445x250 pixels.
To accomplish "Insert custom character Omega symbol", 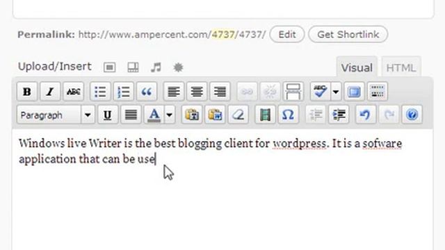I will (x=288, y=115).
